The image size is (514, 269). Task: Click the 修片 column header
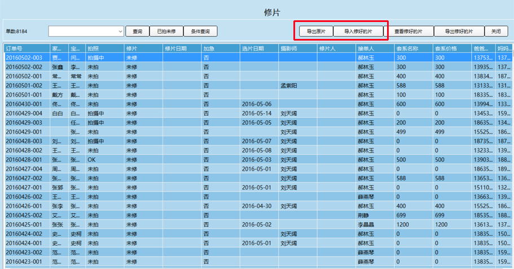(x=143, y=48)
